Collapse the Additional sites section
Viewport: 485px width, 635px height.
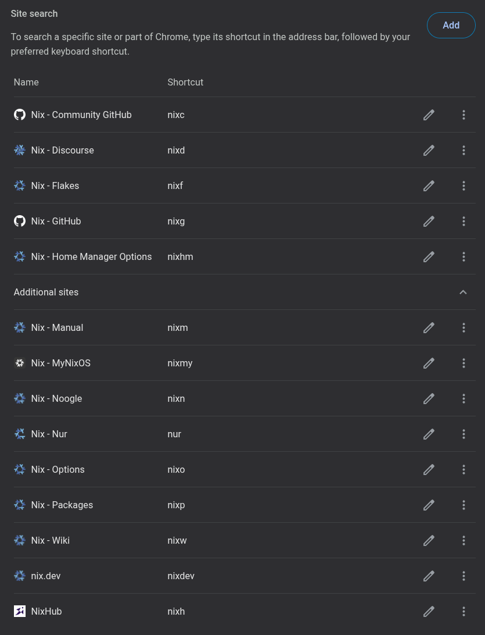tap(463, 292)
